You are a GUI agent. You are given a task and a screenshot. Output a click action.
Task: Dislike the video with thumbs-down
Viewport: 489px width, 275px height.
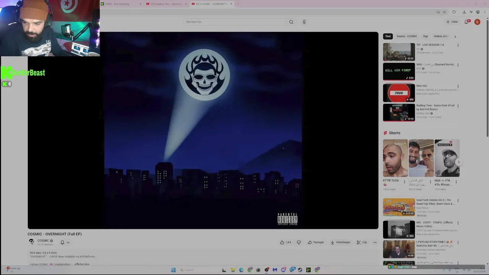click(x=299, y=242)
